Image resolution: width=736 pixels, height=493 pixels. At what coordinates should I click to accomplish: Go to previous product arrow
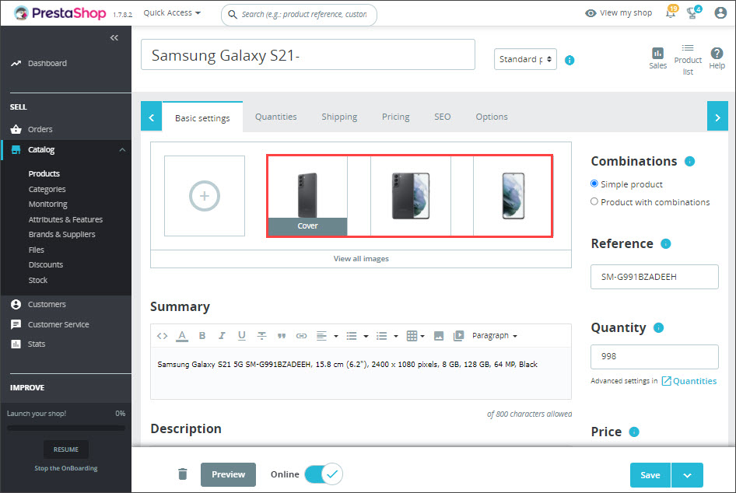pyautogui.click(x=152, y=117)
